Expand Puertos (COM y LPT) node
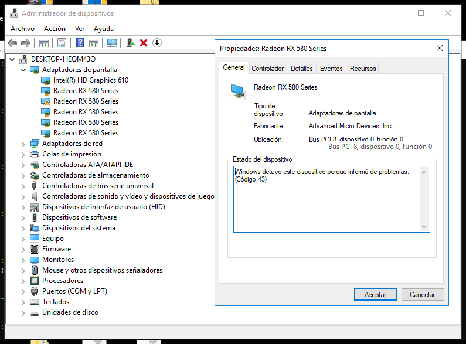 [x=23, y=292]
